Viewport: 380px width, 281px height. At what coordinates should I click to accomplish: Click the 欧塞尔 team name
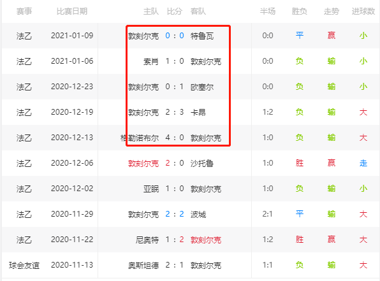pos(202,87)
